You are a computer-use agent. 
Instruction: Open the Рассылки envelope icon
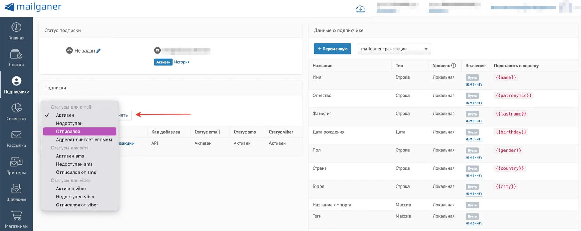click(16, 135)
